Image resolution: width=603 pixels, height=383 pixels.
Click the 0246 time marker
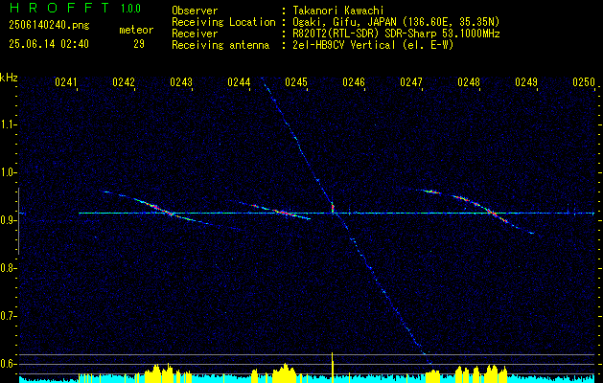point(354,82)
